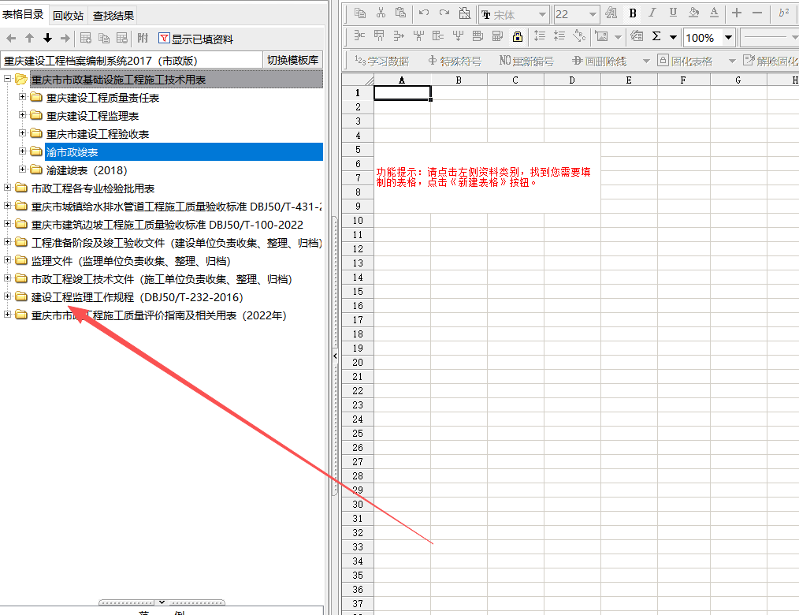Click the fill color bucket icon
Viewport: 799px width, 615px height.
pyautogui.click(x=693, y=13)
